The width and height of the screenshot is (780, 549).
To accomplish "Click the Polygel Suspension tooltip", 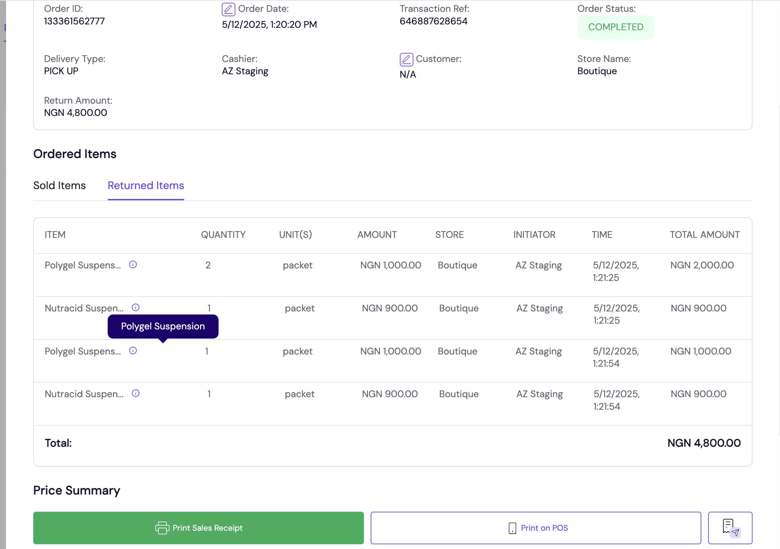I will click(x=163, y=326).
